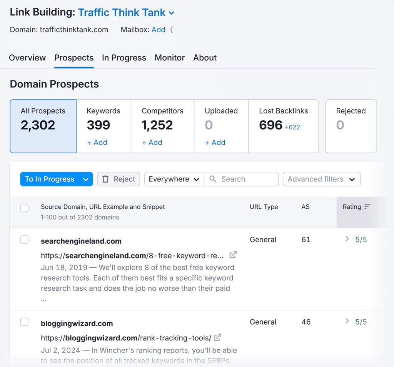Image resolution: width=394 pixels, height=367 pixels.
Task: Expand the Advanced filters dropdown
Action: [x=321, y=179]
